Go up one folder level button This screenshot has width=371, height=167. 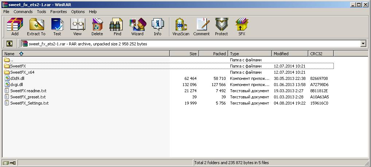[9, 44]
